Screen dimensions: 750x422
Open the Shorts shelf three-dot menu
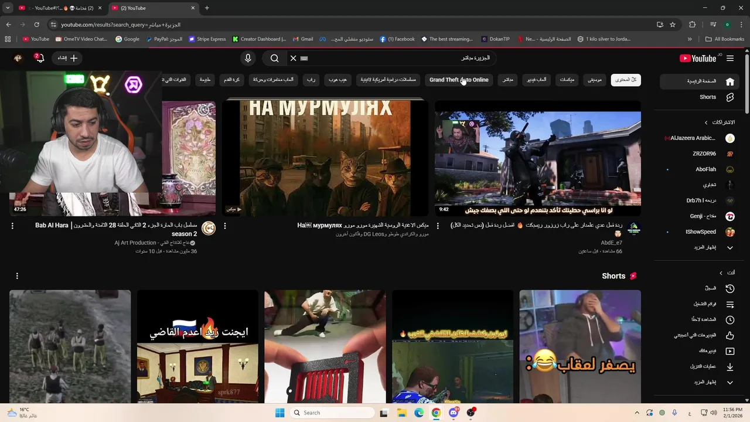17,275
